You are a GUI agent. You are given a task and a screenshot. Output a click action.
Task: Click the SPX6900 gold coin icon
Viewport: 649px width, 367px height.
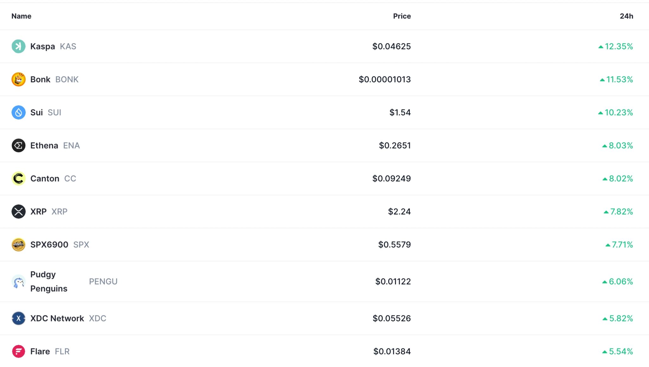[18, 244]
